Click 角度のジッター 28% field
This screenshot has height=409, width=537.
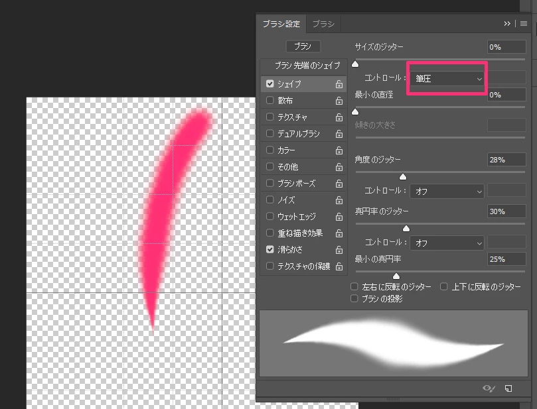(506, 160)
